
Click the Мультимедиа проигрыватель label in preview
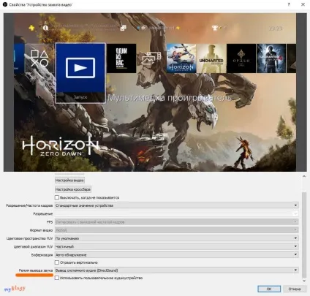170,98
